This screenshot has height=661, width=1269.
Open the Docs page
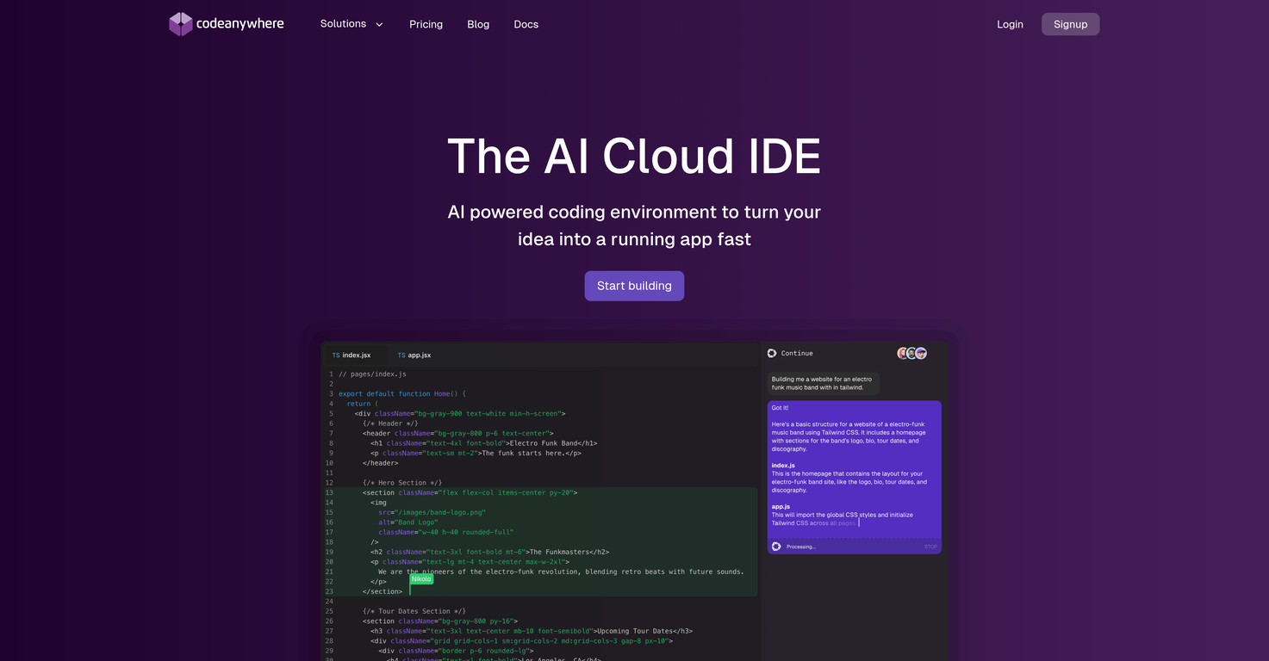[526, 24]
